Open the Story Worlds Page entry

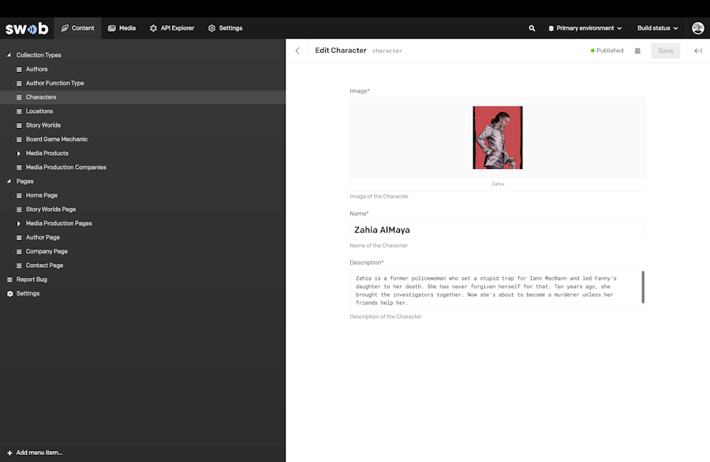(x=50, y=209)
